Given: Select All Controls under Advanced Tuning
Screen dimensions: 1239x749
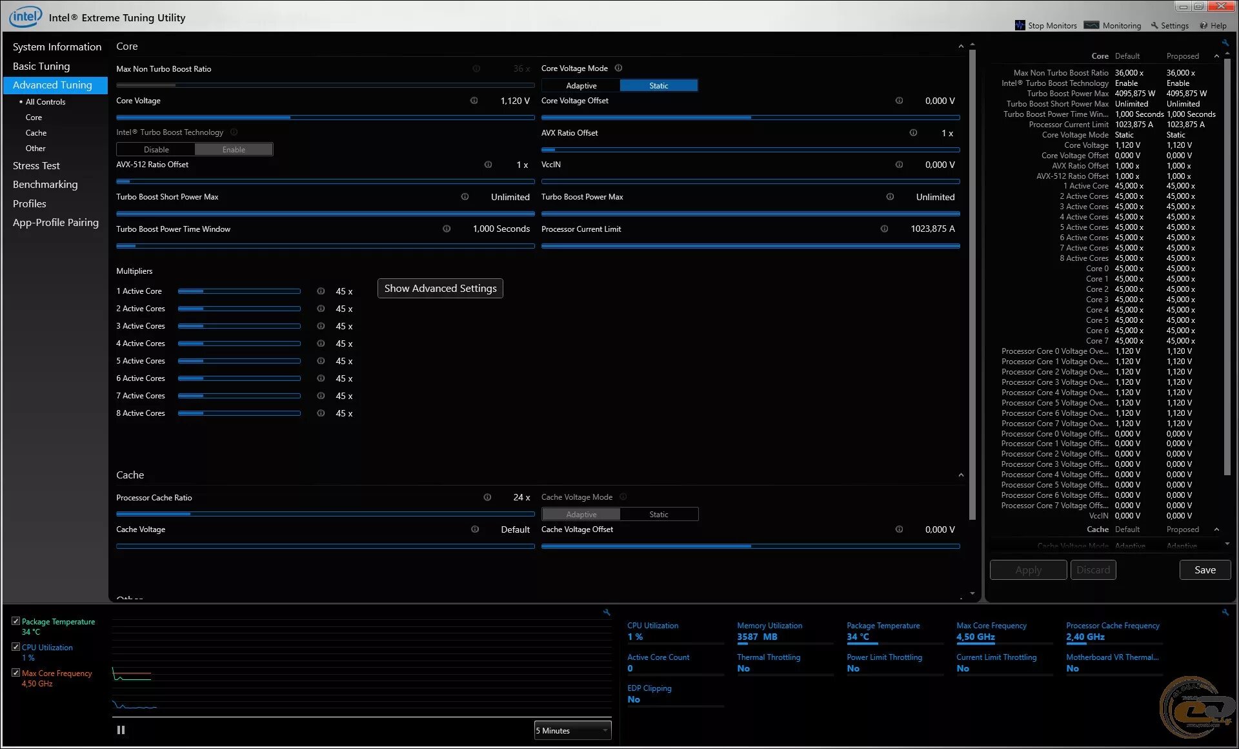Looking at the screenshot, I should 45,102.
